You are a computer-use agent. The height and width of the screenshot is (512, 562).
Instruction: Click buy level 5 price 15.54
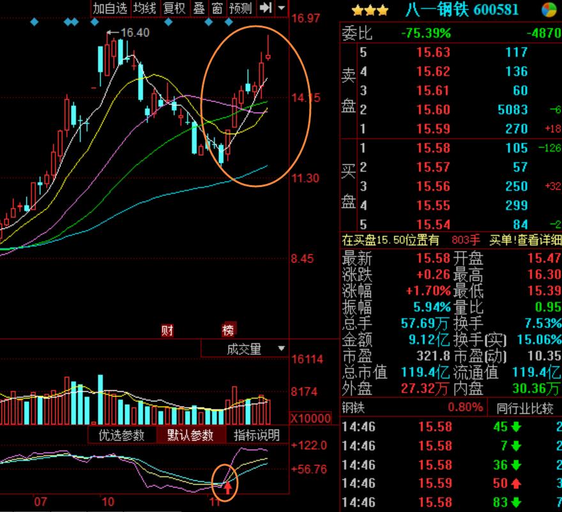[433, 225]
